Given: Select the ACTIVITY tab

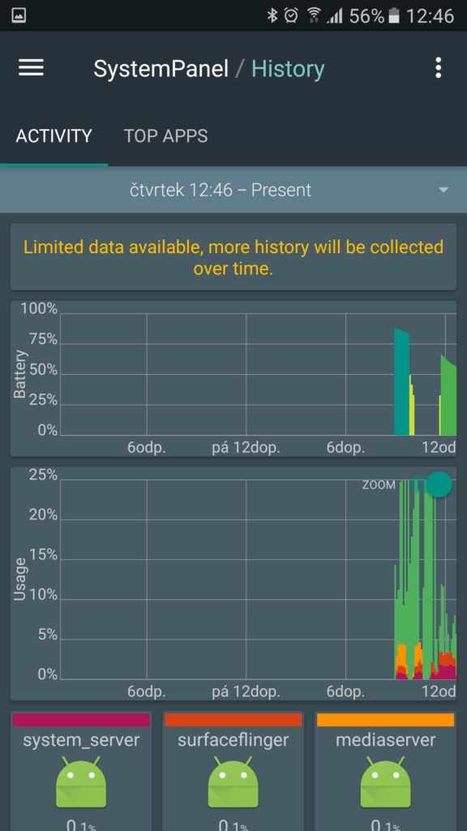Looking at the screenshot, I should click(x=54, y=136).
